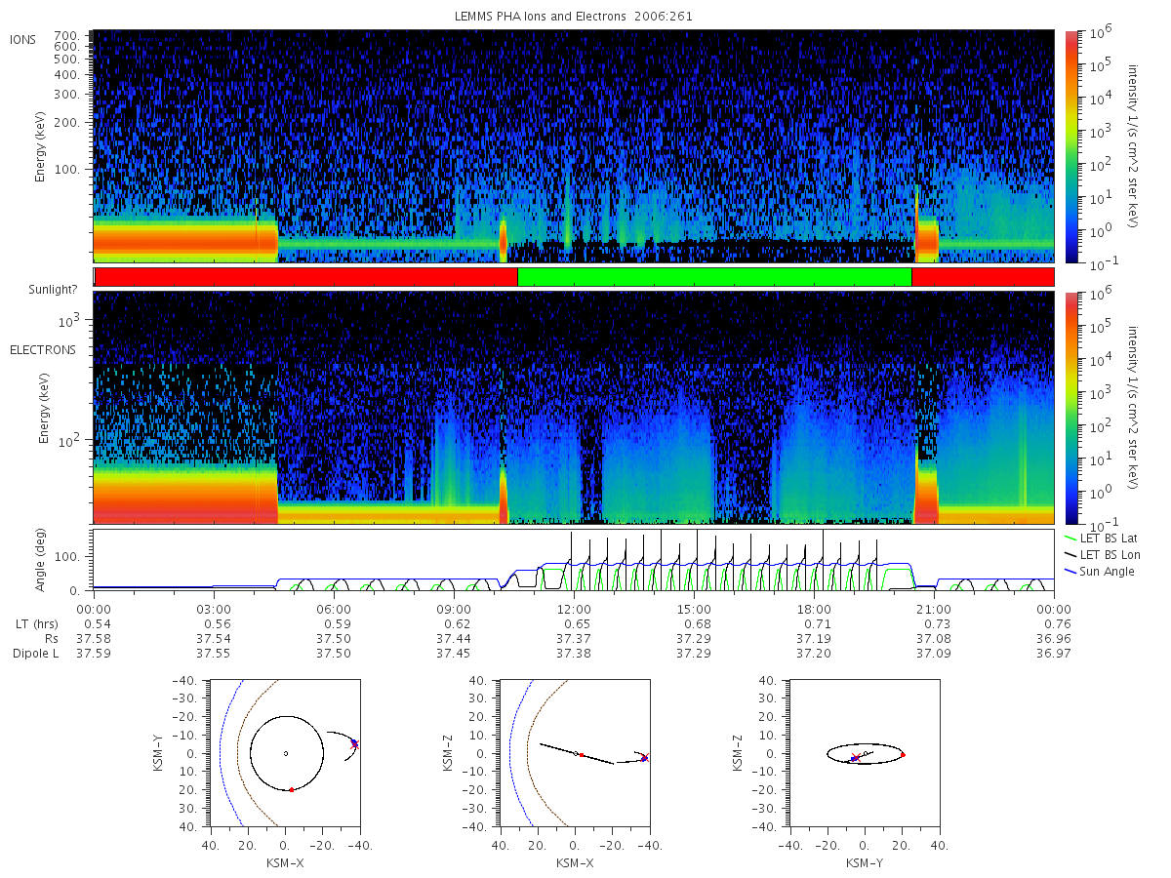Open the KSM-X versus KSM-Y orbit plot
The width and height of the screenshot is (1171, 878).
[284, 753]
